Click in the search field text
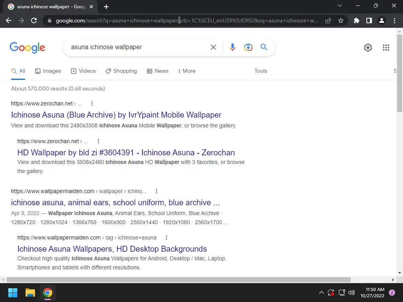 click(x=106, y=47)
